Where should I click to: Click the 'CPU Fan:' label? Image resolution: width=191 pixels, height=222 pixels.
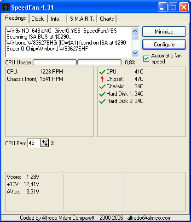pyautogui.click(x=16, y=143)
